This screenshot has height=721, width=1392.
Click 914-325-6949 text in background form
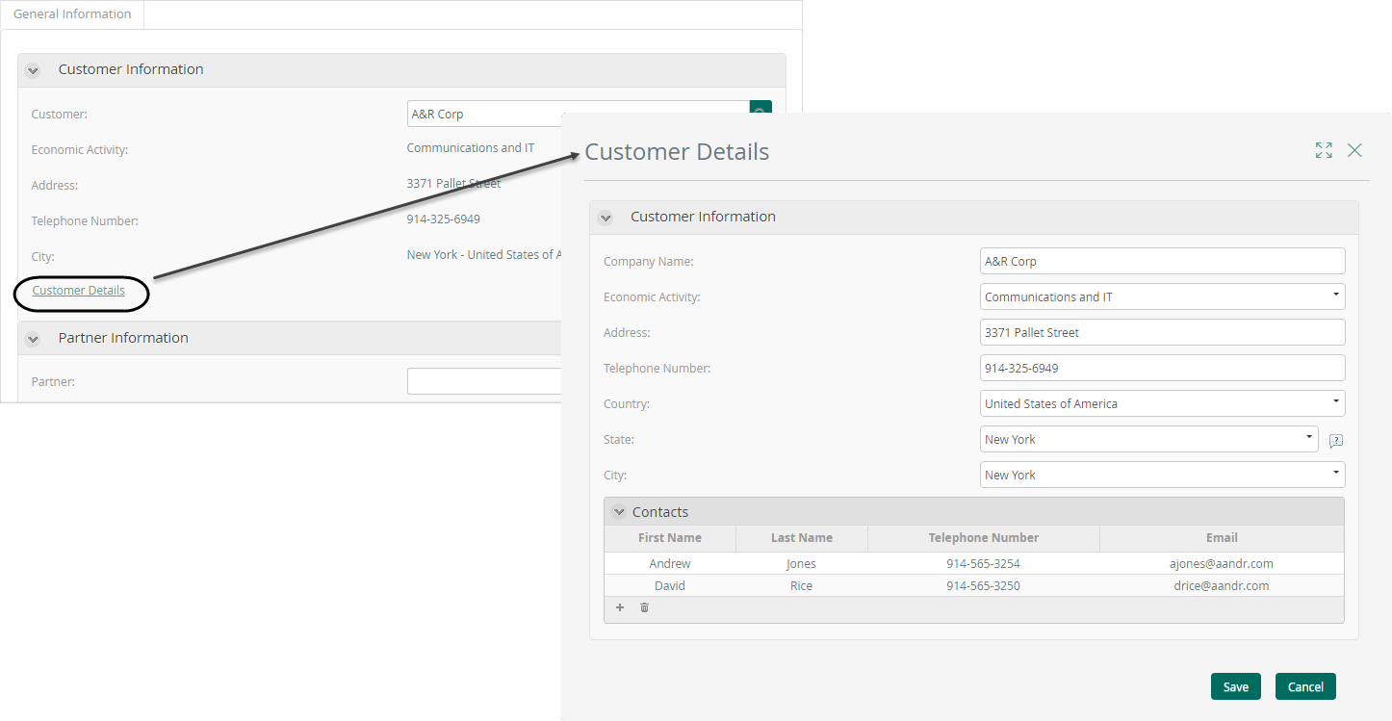pyautogui.click(x=444, y=219)
